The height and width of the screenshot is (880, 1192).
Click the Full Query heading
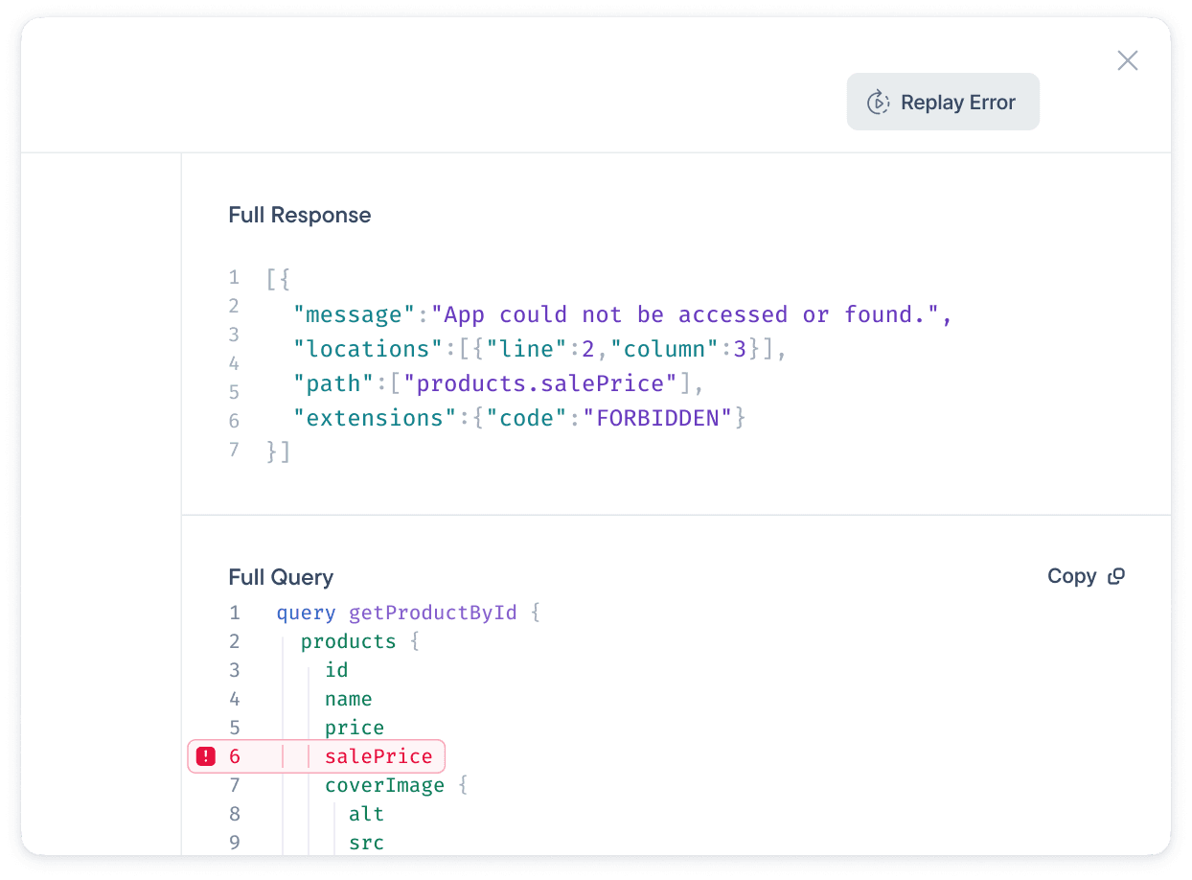281,577
